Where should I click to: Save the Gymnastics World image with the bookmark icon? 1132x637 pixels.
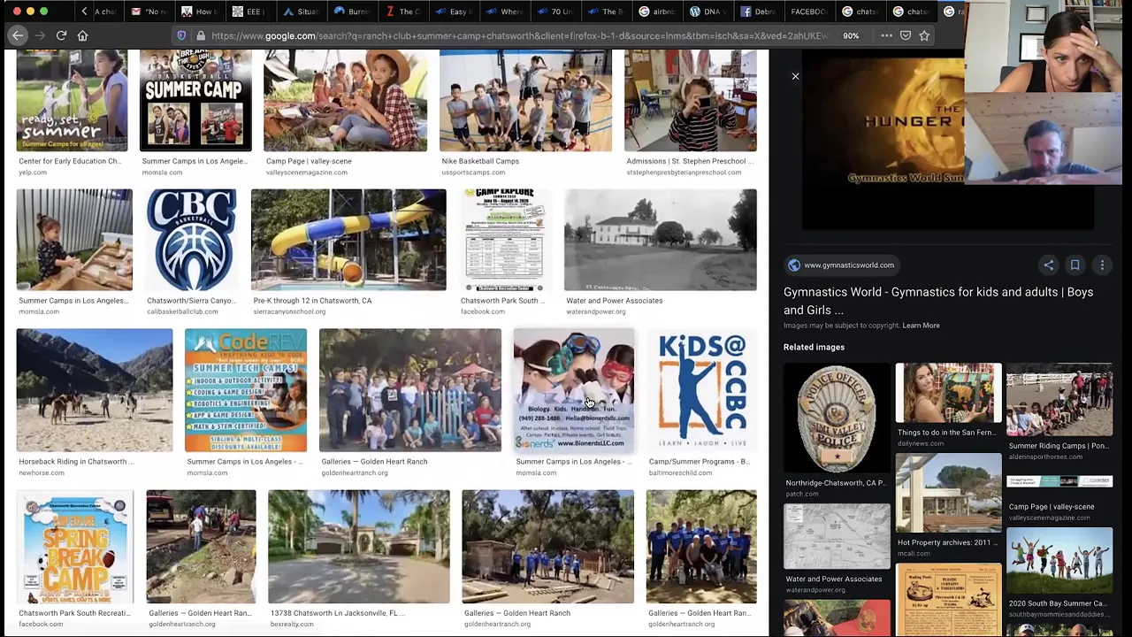1075,265
